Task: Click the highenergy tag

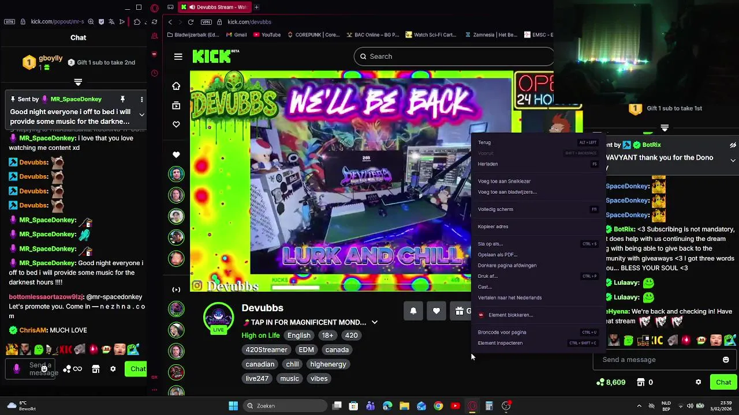Action: (328, 364)
